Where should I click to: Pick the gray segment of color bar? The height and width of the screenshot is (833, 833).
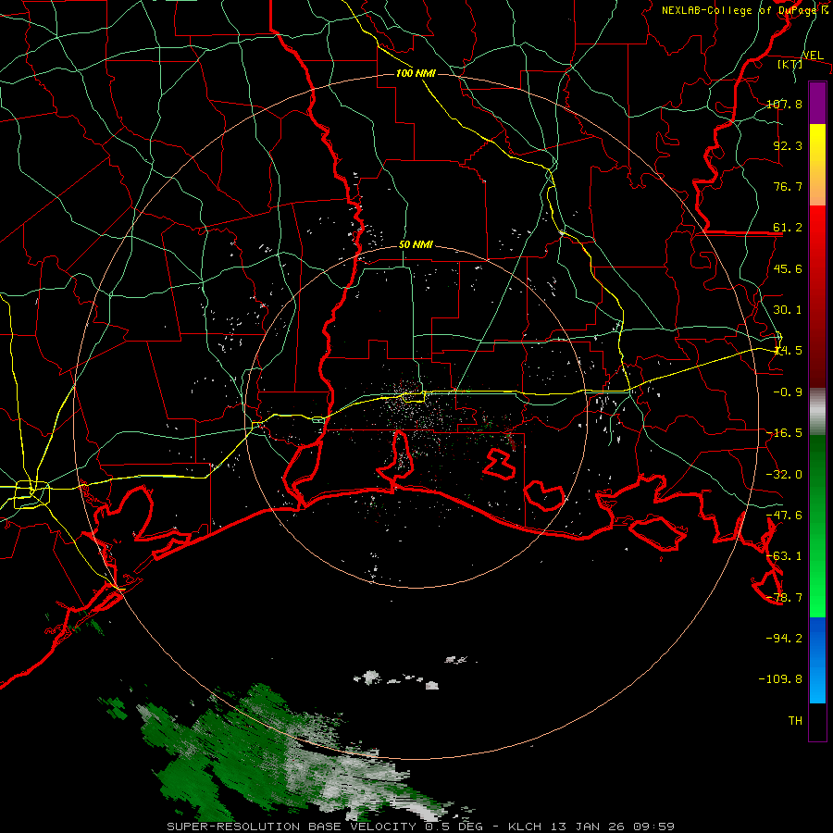pos(817,412)
